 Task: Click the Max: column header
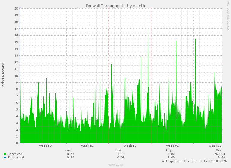220,150
